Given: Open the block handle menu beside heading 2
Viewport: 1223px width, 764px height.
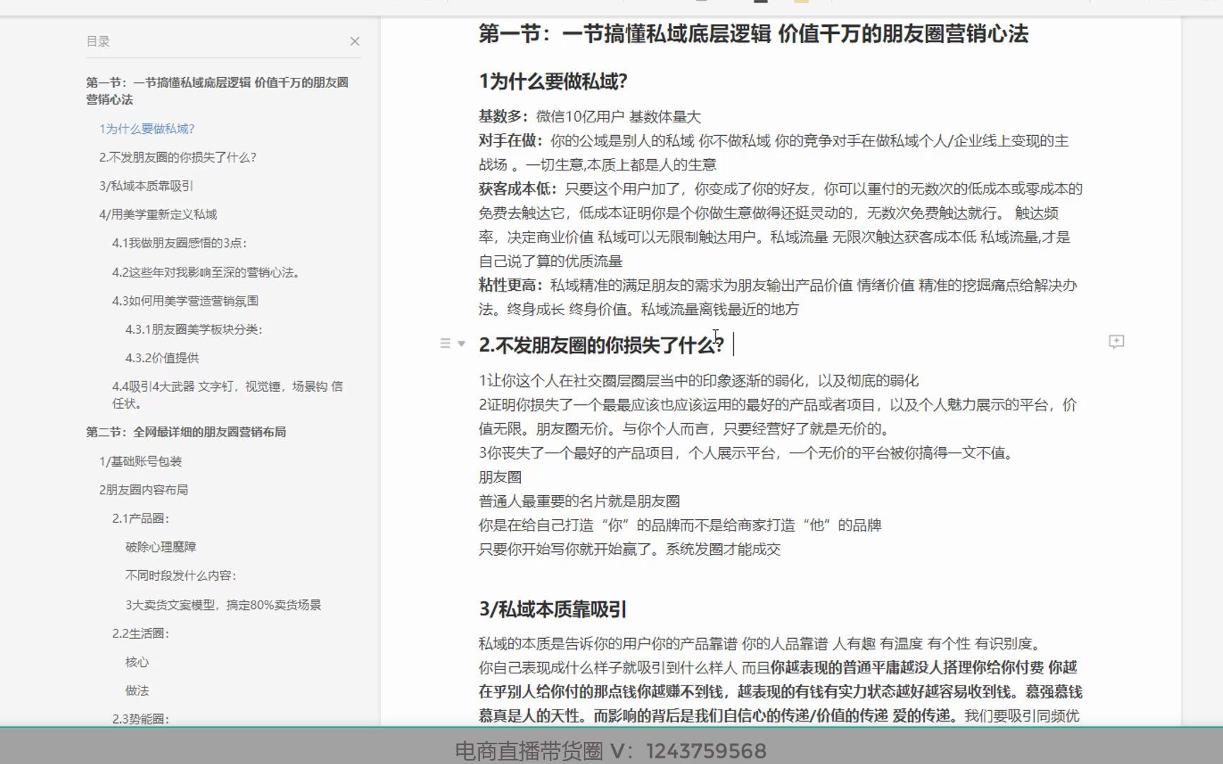Looking at the screenshot, I should tap(445, 344).
